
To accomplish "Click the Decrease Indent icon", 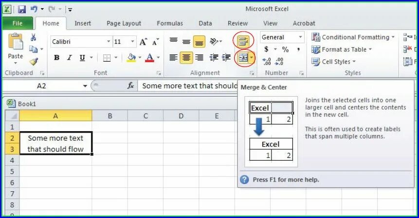I will (x=214, y=57).
